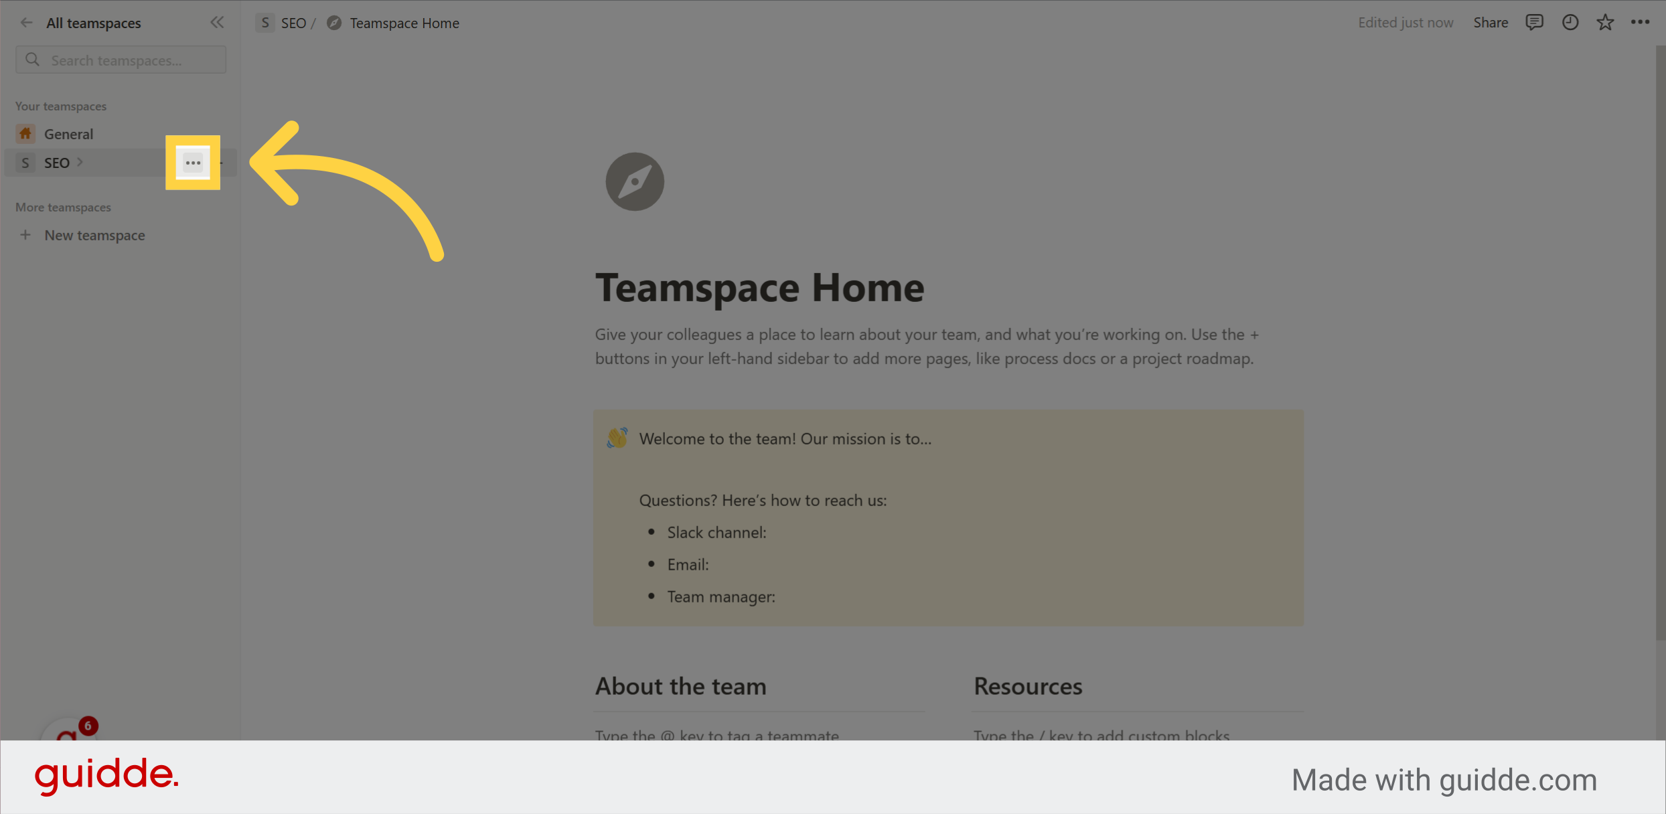Image resolution: width=1666 pixels, height=814 pixels.
Task: Select SEO in the breadcrumb
Action: (293, 23)
